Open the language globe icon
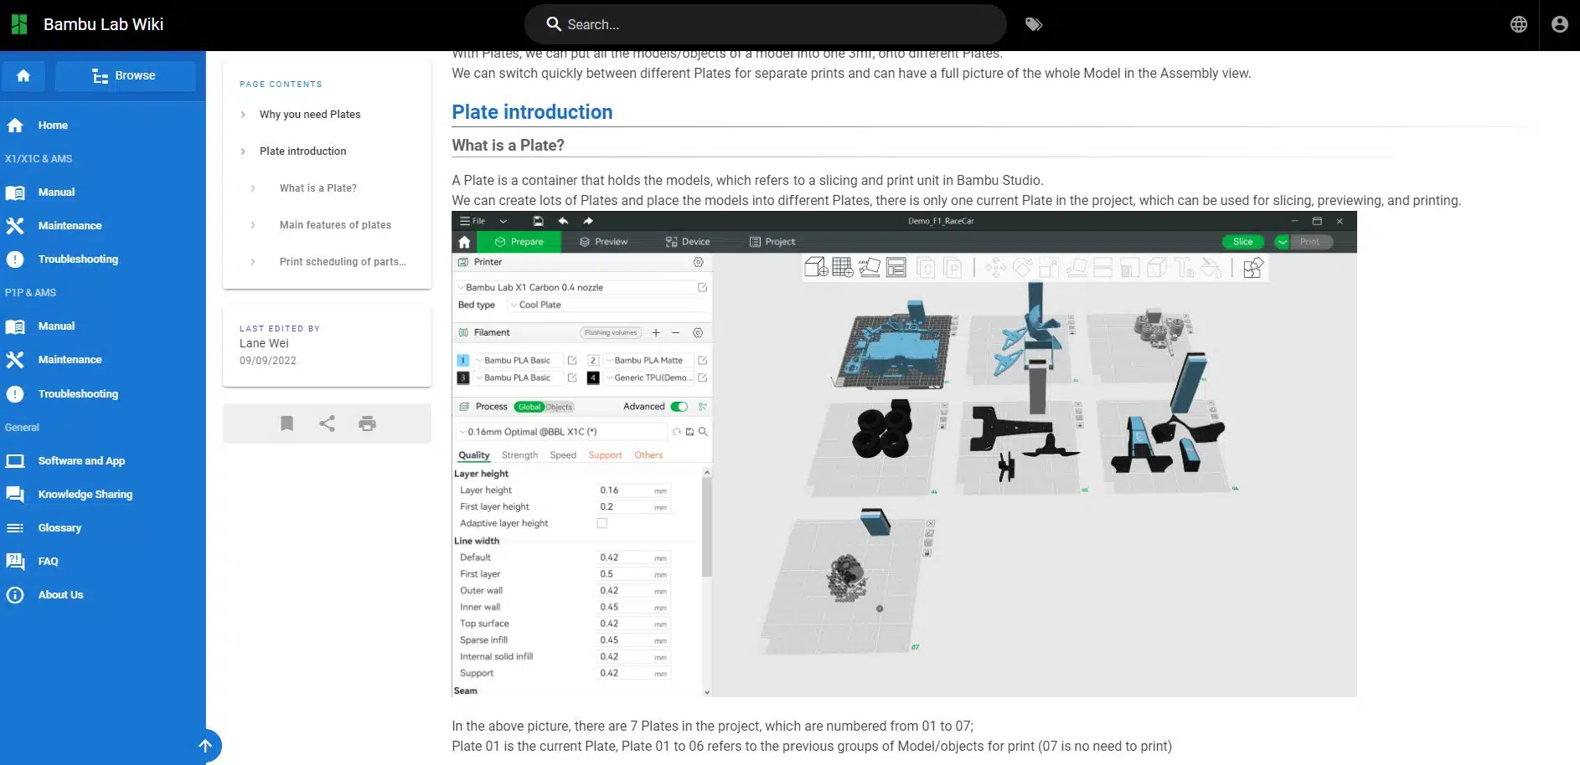The height and width of the screenshot is (765, 1580). tap(1519, 24)
